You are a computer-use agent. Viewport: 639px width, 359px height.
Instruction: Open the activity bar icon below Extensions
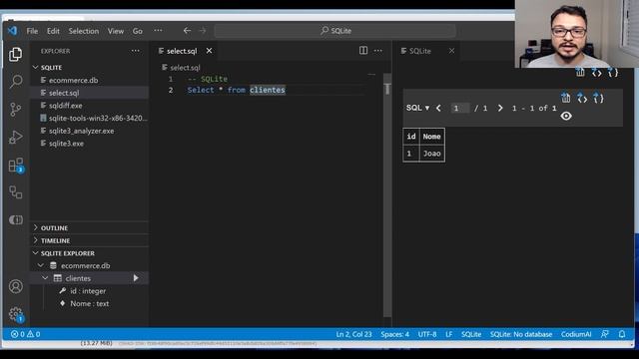click(x=16, y=192)
